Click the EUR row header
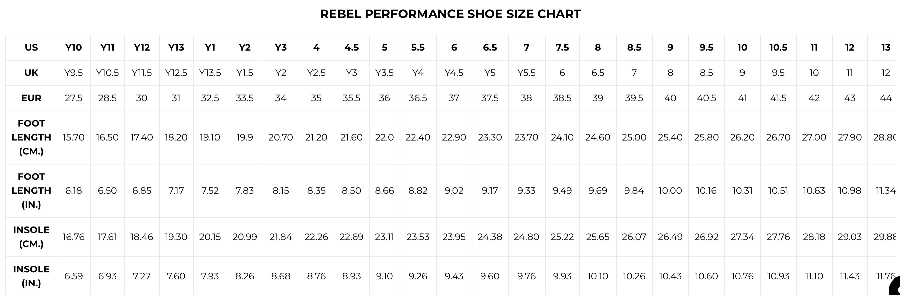 31,98
